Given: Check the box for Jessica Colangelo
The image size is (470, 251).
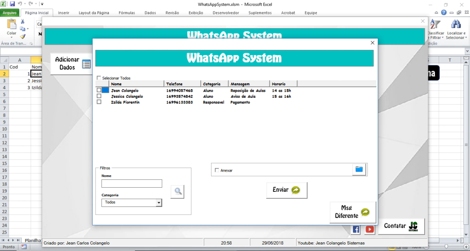Looking at the screenshot, I should 99,96.
